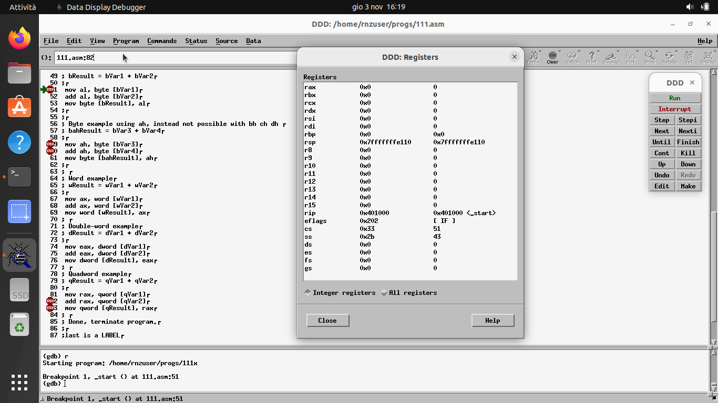Open the File menu
This screenshot has height=403, width=718.
pos(51,41)
